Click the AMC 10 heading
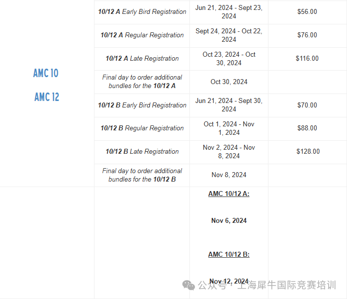The width and height of the screenshot is (347, 299). tap(46, 73)
